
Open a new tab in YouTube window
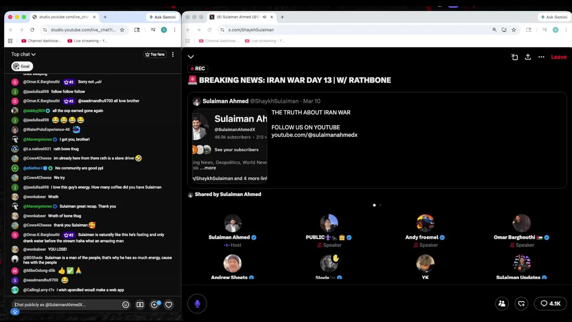[105, 17]
